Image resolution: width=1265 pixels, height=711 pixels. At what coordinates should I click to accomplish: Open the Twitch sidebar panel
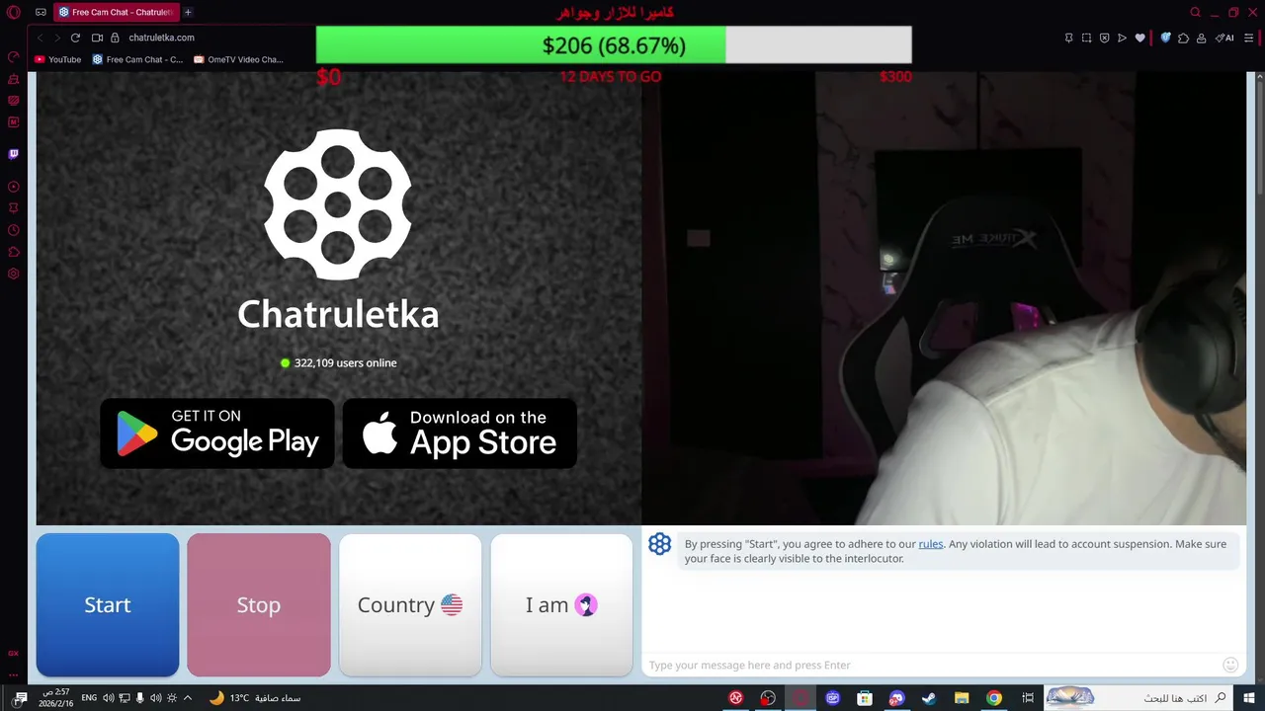(x=14, y=154)
